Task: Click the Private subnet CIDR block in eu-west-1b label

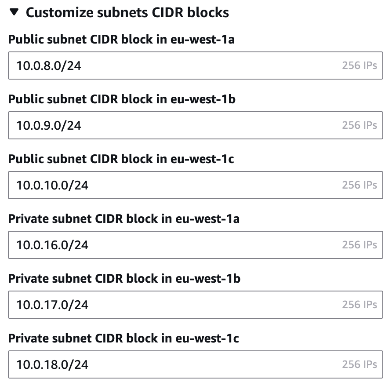Action: [123, 278]
